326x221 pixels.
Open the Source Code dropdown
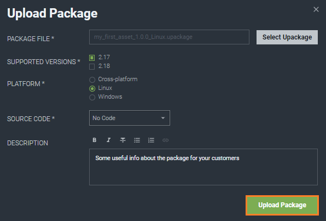130,118
